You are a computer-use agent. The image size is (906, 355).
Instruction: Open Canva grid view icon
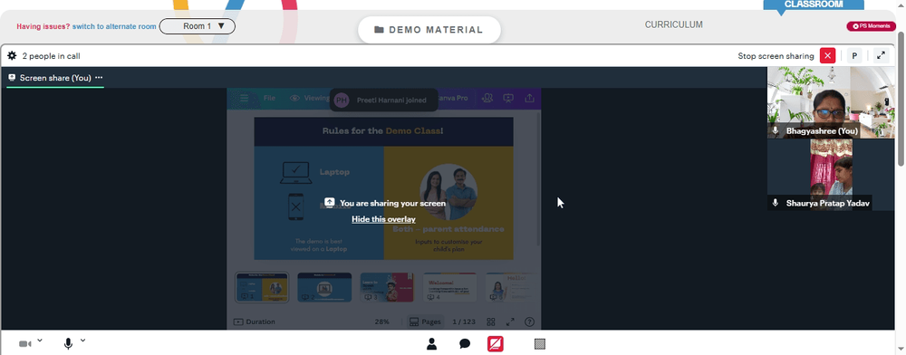[x=490, y=321]
